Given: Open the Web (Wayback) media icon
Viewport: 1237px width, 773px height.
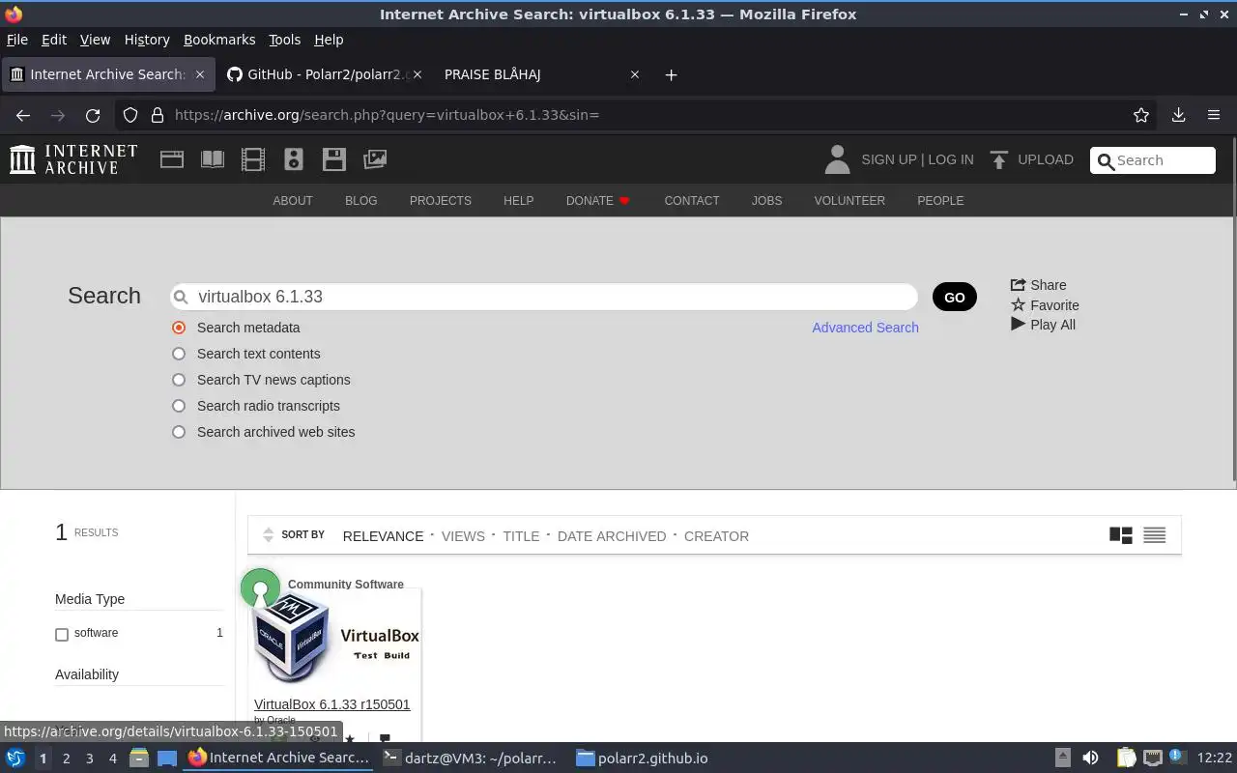Looking at the screenshot, I should pos(172,159).
